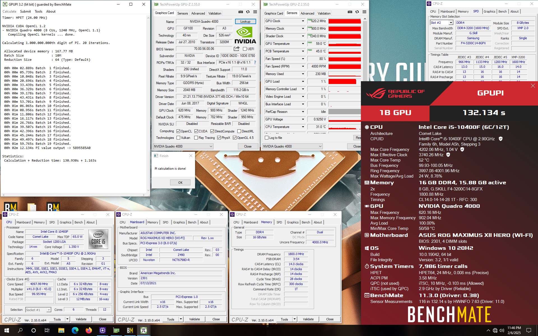Click Close button in CPU-Z Memory window

[330, 319]
